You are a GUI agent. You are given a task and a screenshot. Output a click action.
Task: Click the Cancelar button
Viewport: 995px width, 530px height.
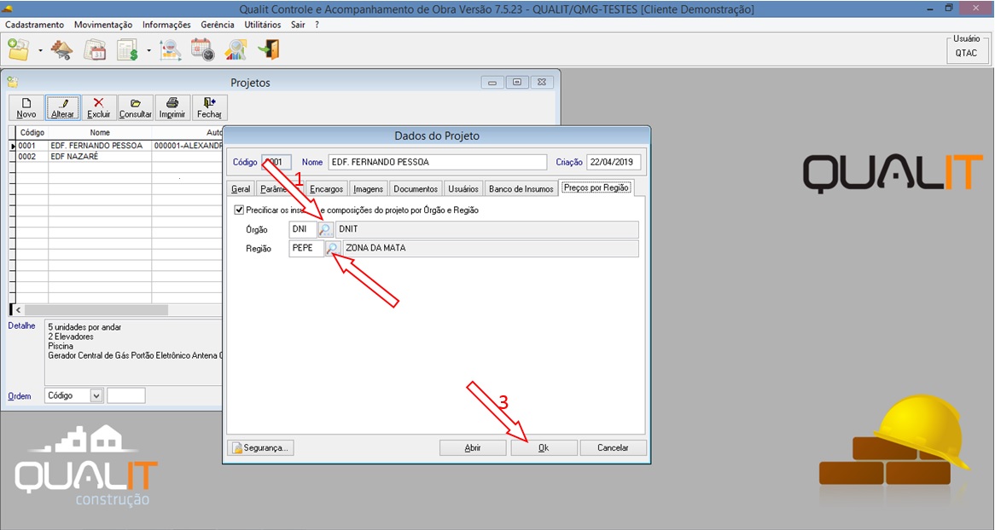(613, 447)
